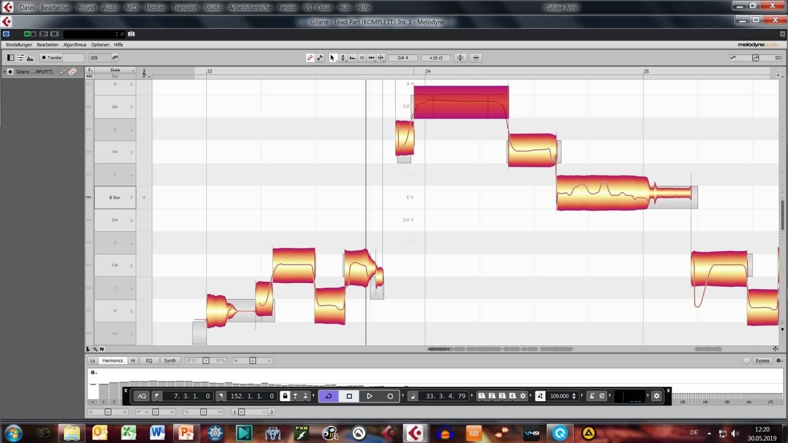Screen dimensions: 788x443
Task: Click the Transfer button
Action: (x=51, y=58)
